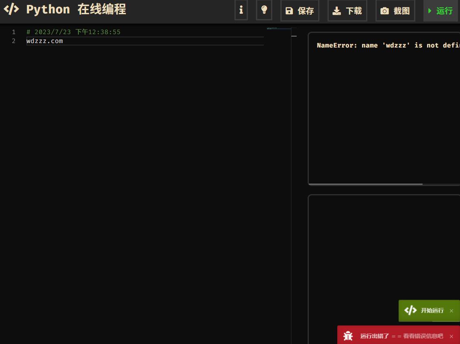Click the output panel horizontal scrollbar
The image size is (460, 344).
pyautogui.click(x=366, y=184)
